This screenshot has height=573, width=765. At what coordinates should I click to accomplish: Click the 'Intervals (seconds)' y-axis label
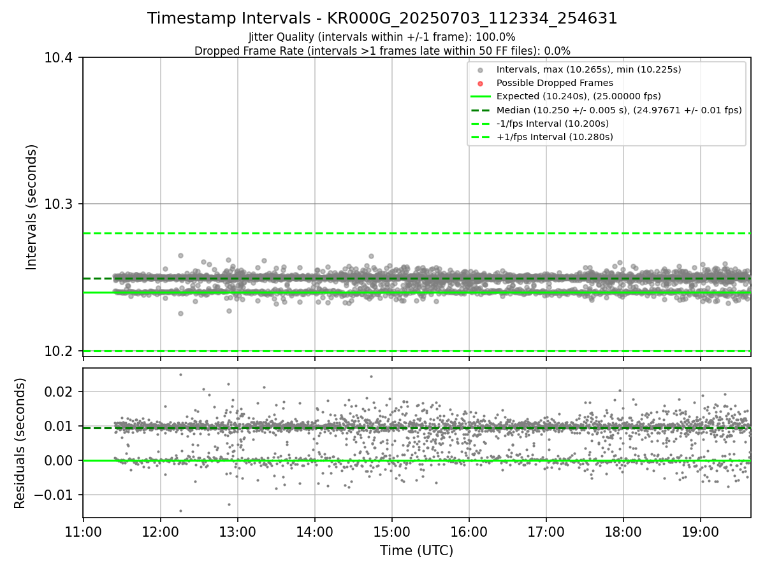[32, 207]
